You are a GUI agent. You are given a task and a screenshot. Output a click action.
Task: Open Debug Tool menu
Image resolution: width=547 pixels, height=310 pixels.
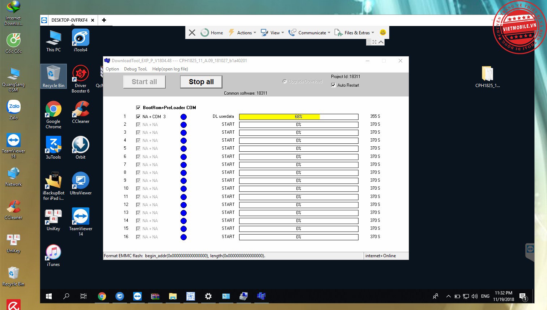pos(135,69)
